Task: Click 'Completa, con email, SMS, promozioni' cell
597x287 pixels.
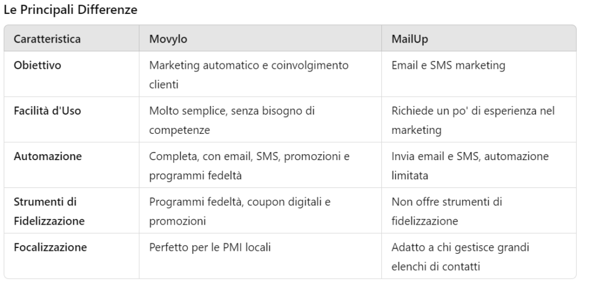Action: click(x=249, y=166)
